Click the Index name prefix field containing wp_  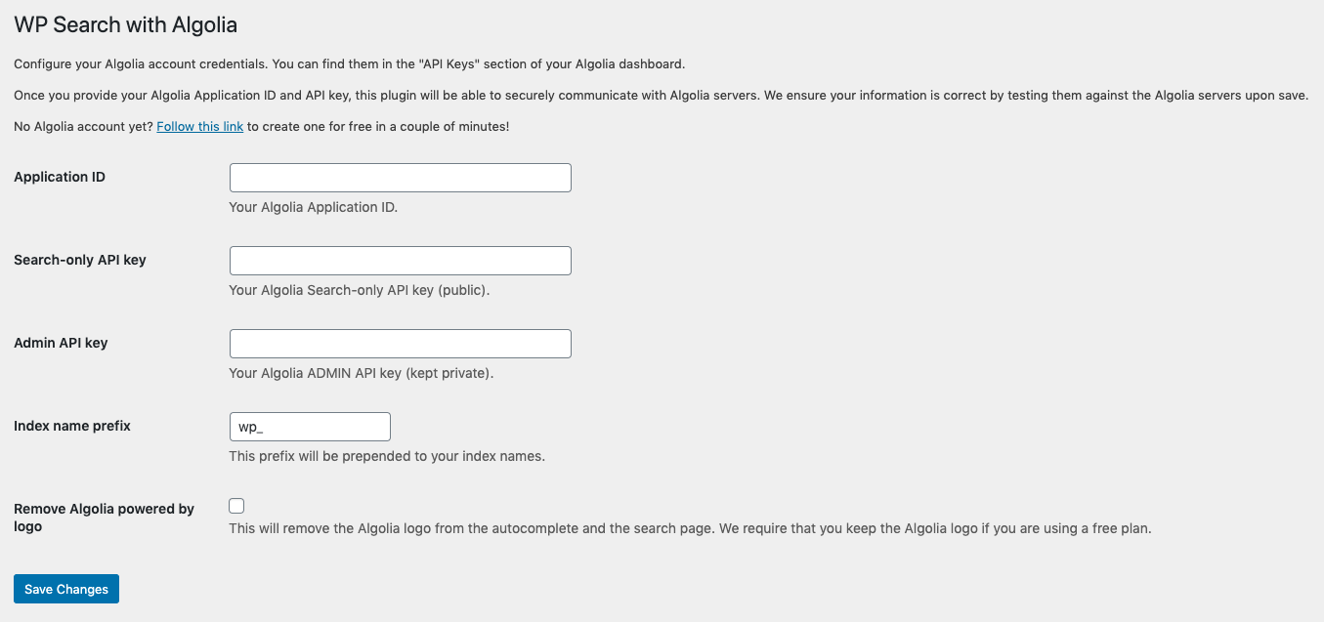[310, 427]
